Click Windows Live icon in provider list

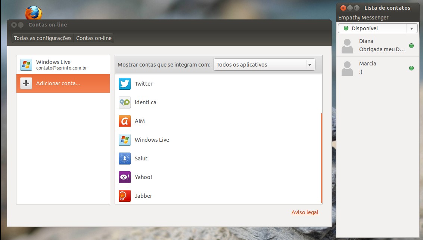pyautogui.click(x=125, y=140)
